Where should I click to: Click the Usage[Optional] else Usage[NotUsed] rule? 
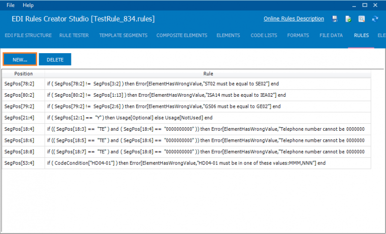tap(130, 118)
